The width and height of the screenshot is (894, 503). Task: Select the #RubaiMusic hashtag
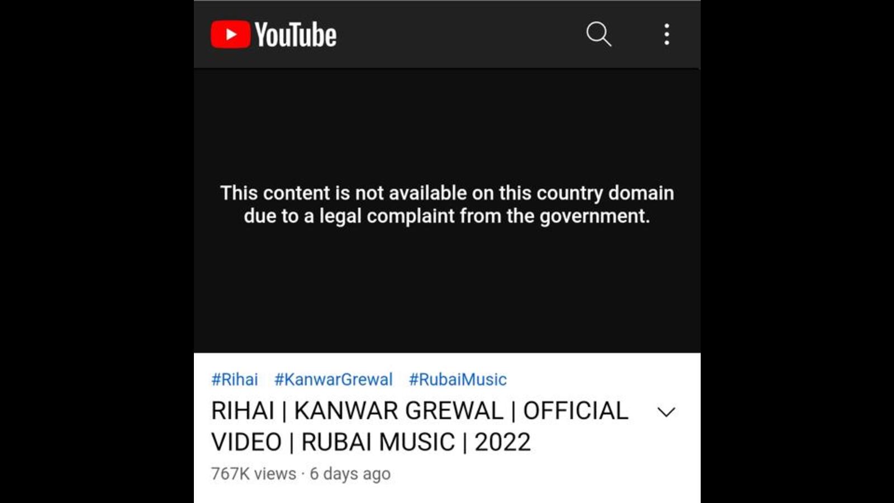point(458,379)
